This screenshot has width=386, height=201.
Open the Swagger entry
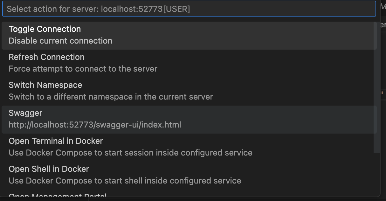[x=189, y=119]
